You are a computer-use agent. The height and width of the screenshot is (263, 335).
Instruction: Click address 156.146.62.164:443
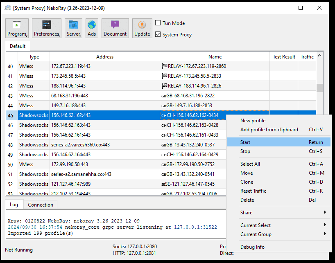(x=71, y=155)
